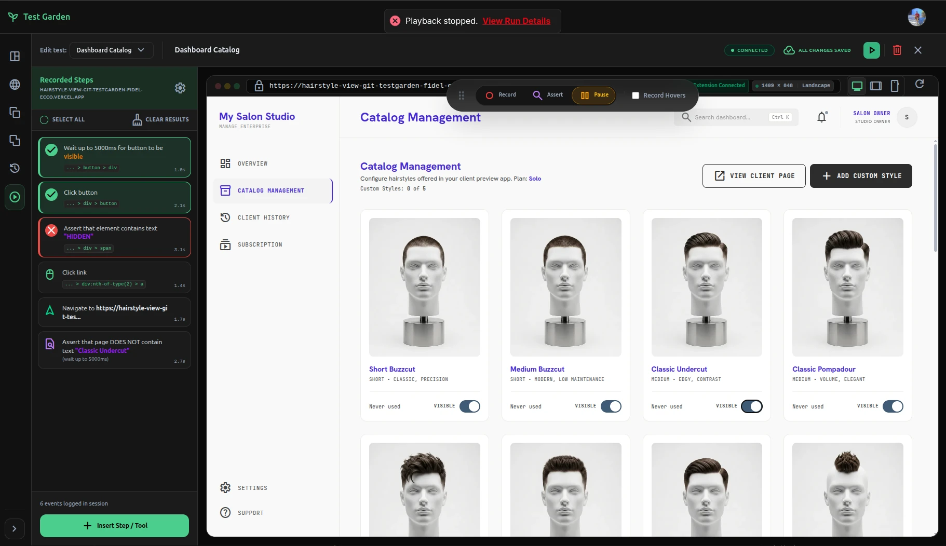Open the user avatar at top right
The height and width of the screenshot is (546, 946).
pyautogui.click(x=917, y=17)
